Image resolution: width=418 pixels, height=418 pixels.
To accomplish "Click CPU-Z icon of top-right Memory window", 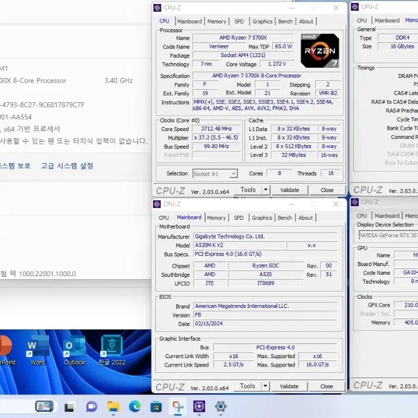I will 355,7.
